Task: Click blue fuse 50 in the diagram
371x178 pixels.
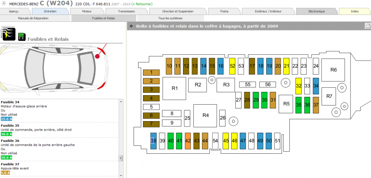Action: (x=268, y=141)
